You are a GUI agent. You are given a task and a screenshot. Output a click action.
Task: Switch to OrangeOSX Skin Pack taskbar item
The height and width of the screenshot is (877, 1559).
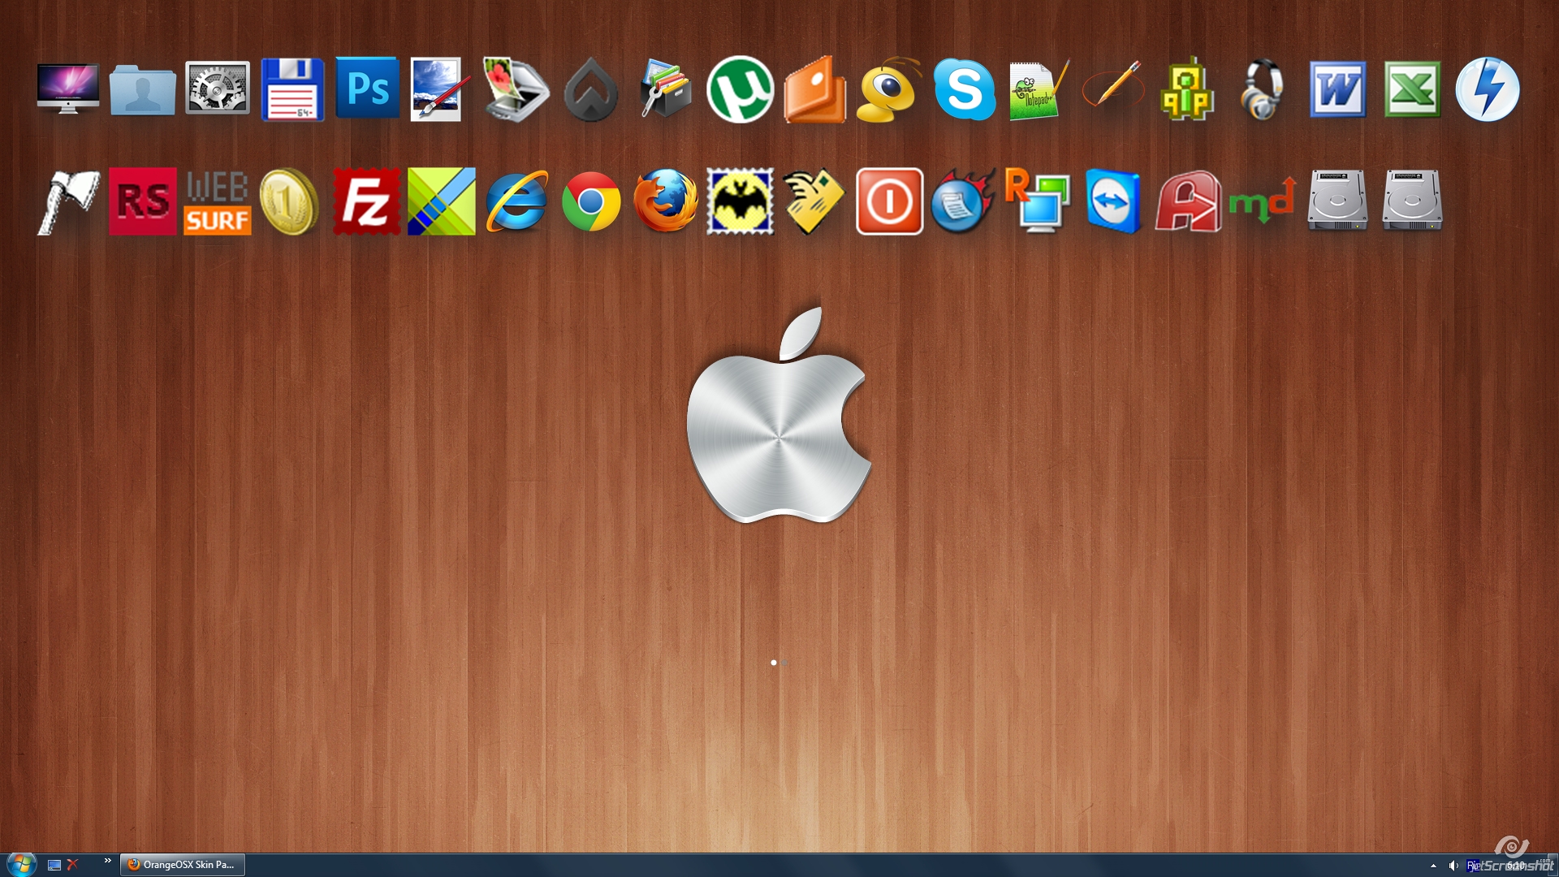[183, 865]
